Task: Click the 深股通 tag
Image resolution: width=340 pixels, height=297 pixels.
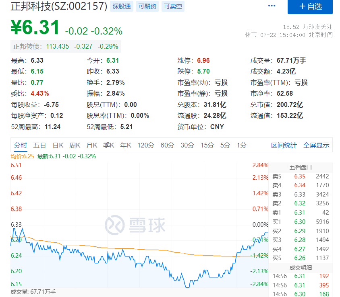Action: click(x=122, y=6)
